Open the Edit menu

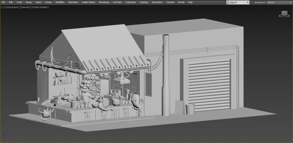coord(11,2)
